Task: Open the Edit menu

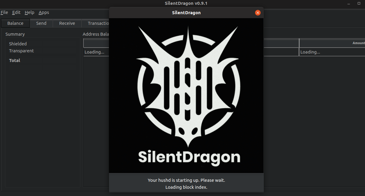Action: point(16,12)
